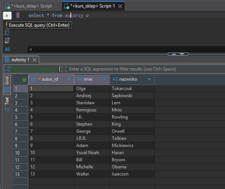
Task: Switch result view to Grid
Action: 7,80
